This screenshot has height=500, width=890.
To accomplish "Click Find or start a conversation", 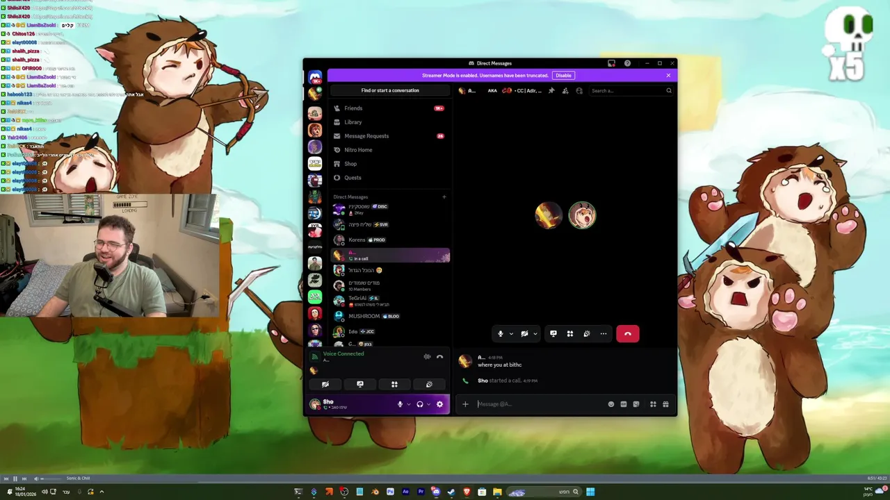I will click(390, 90).
